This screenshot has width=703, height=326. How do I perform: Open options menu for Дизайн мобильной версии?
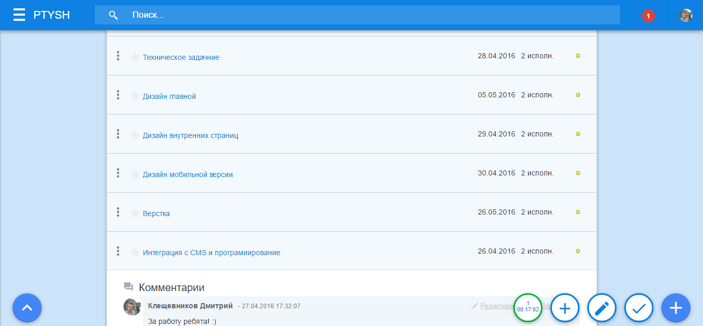click(118, 173)
